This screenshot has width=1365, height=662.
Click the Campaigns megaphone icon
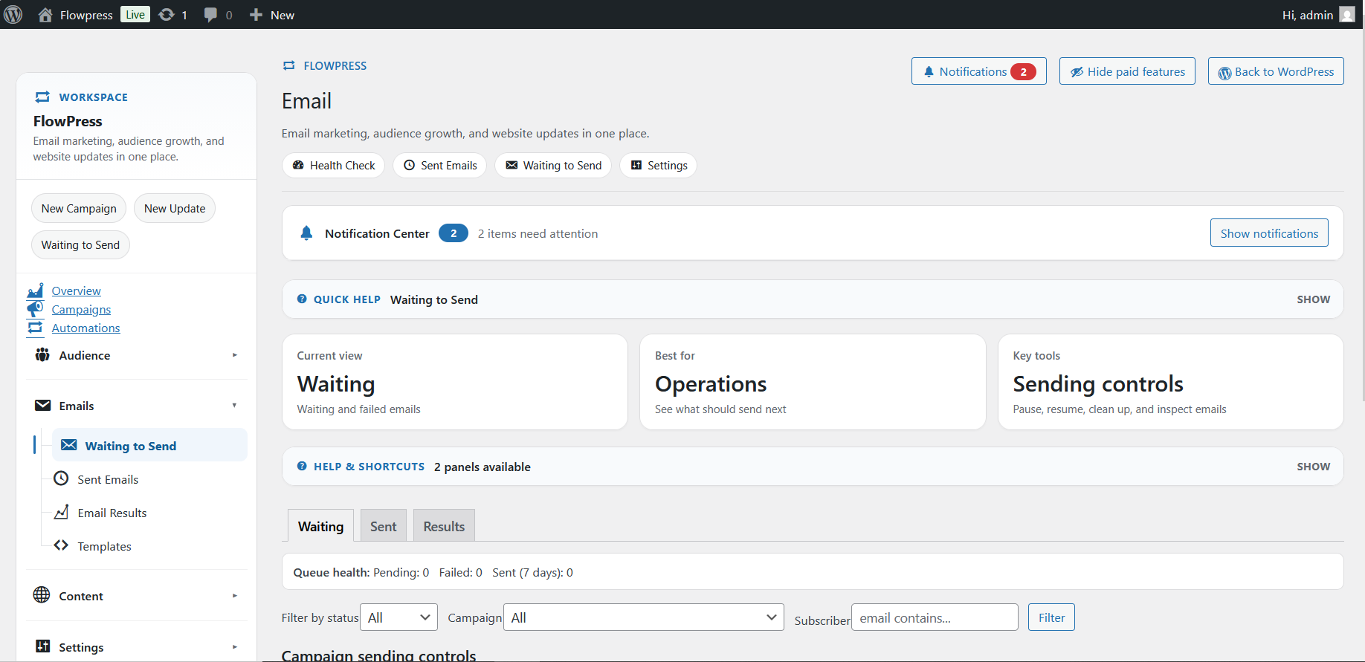click(35, 309)
